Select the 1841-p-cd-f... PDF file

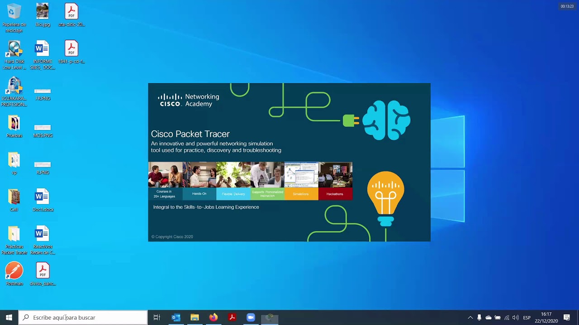point(71,52)
